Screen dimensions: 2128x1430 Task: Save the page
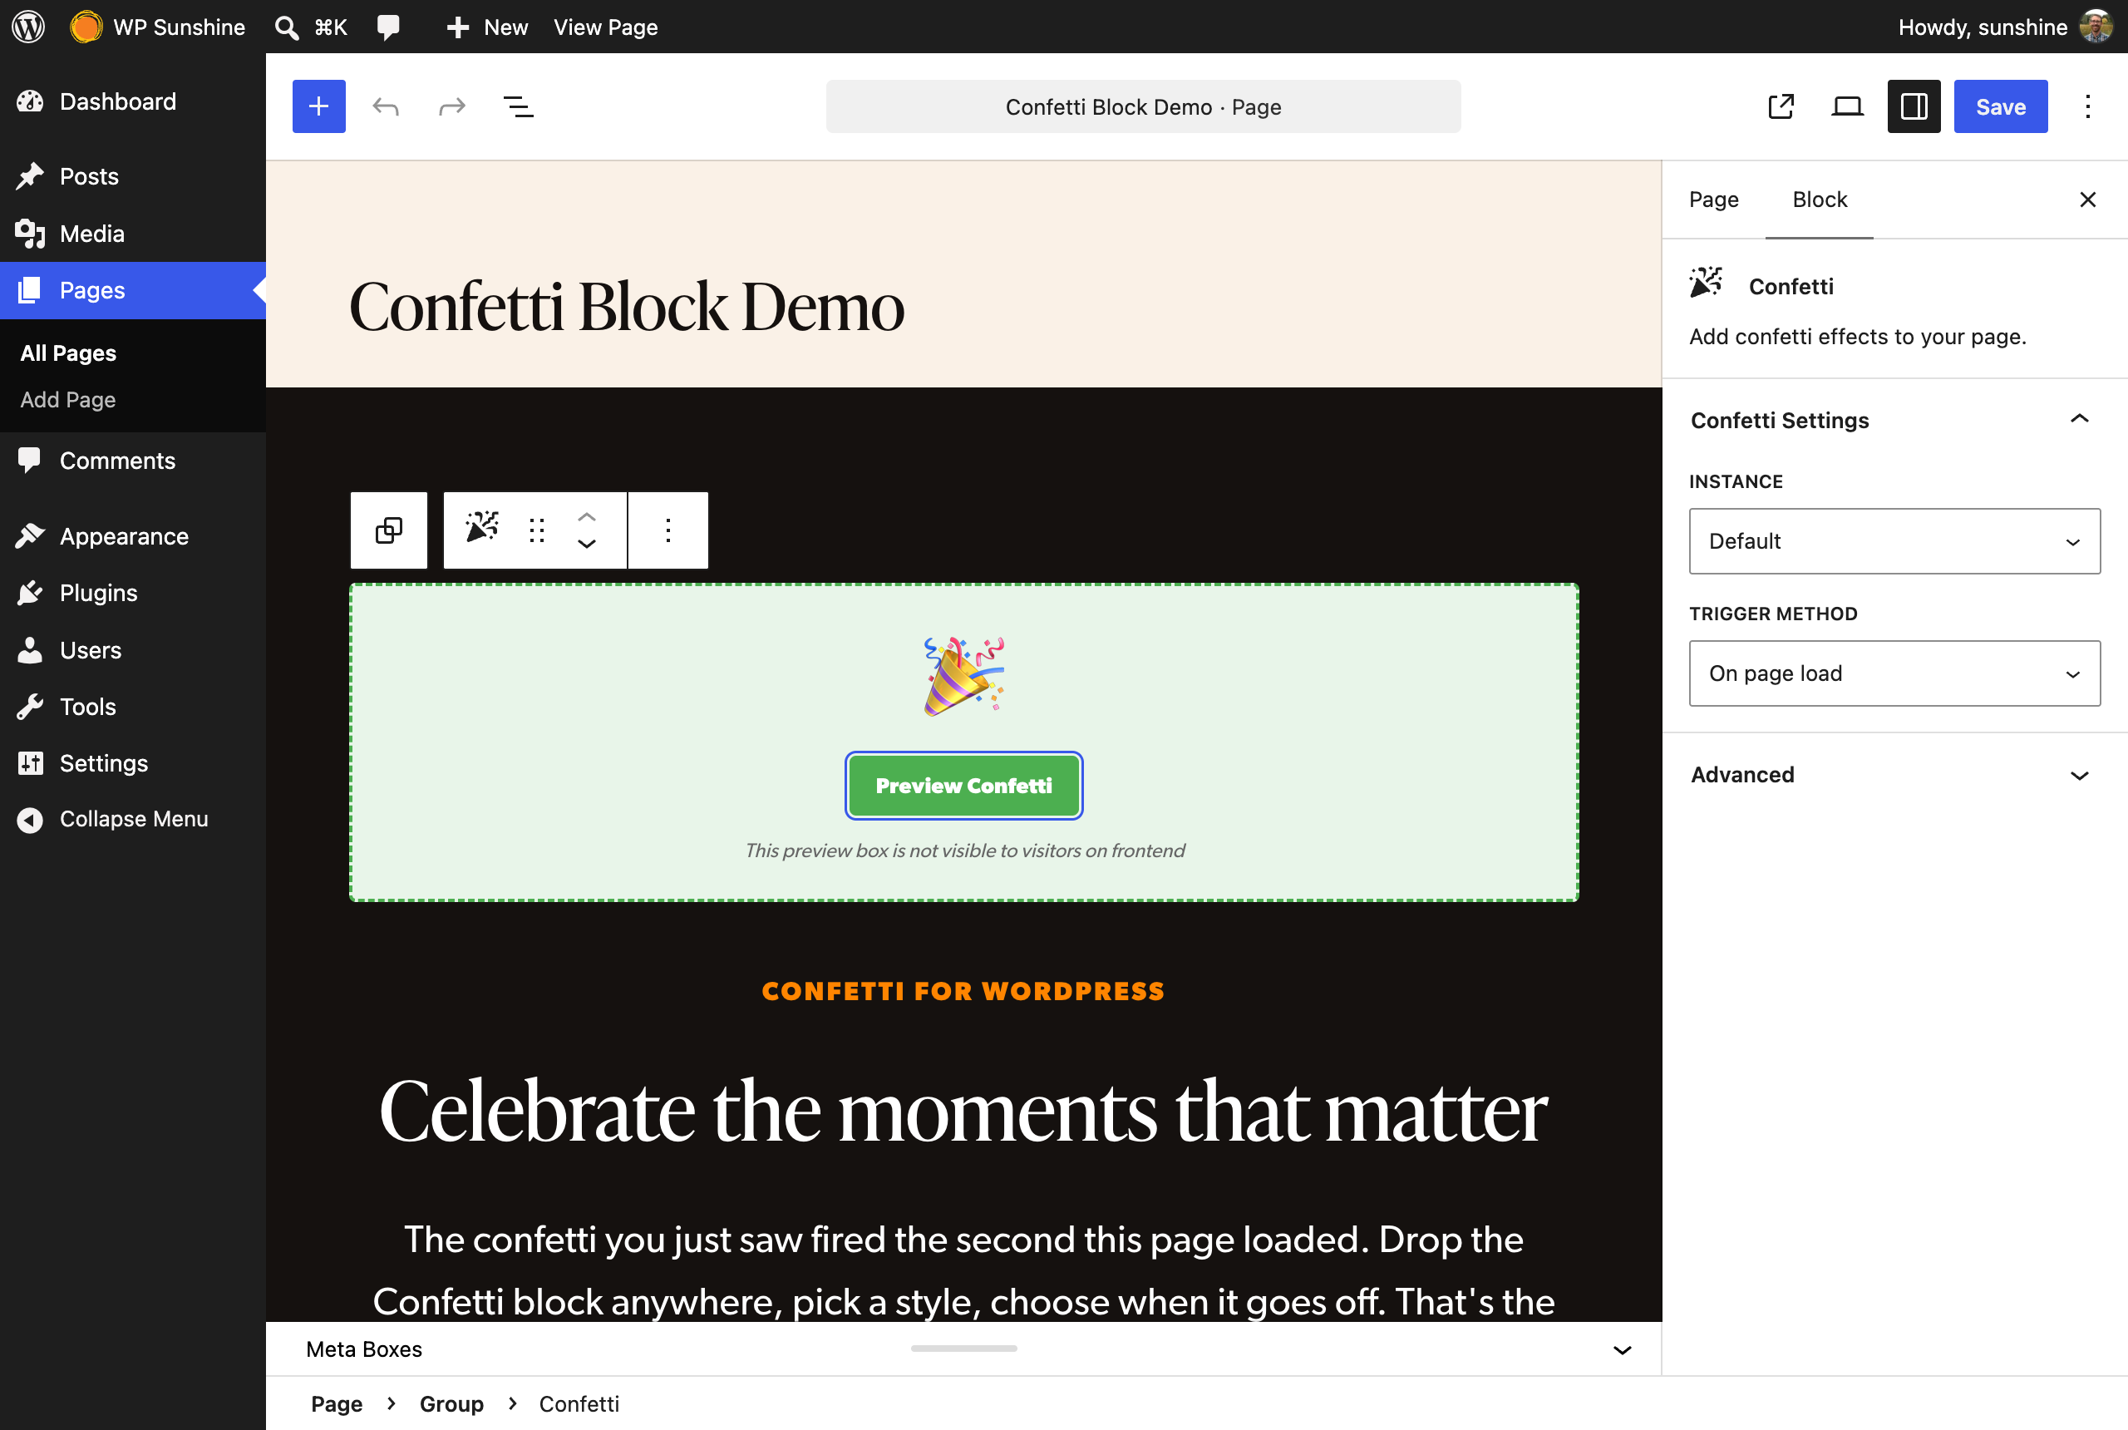coord(2000,106)
